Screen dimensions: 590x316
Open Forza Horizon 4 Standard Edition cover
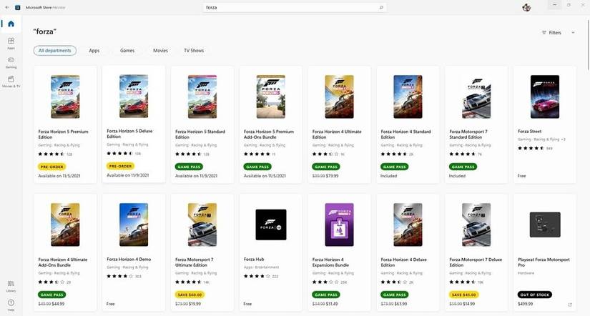(408, 97)
